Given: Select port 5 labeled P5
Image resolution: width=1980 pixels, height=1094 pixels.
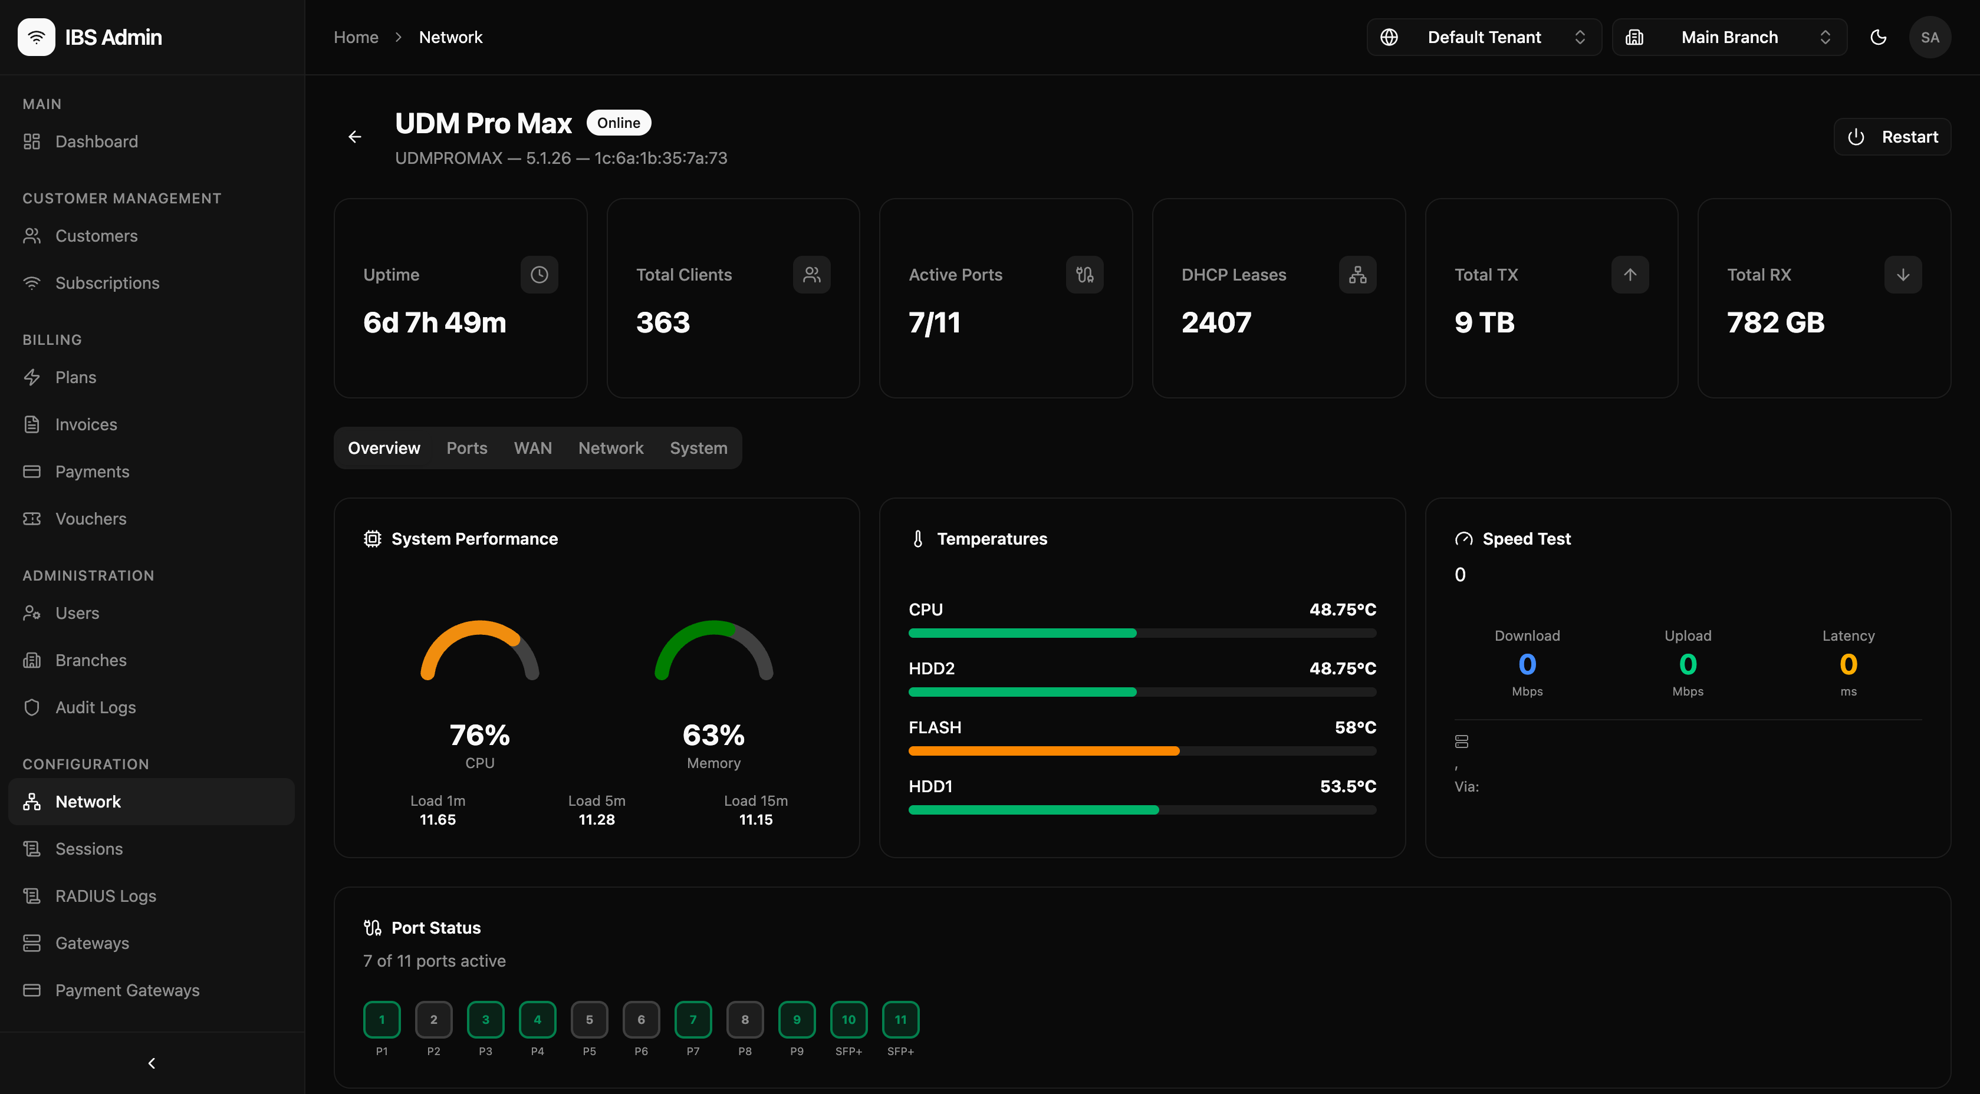Looking at the screenshot, I should coord(590,1020).
